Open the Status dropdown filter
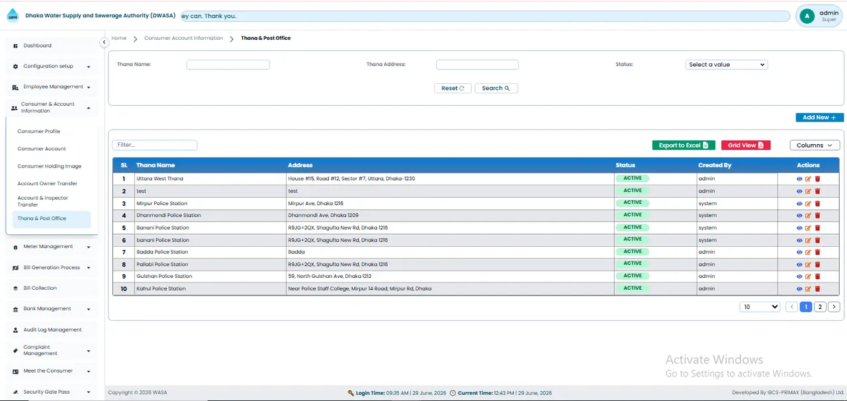Screen dimensions: 847x401 (727, 65)
